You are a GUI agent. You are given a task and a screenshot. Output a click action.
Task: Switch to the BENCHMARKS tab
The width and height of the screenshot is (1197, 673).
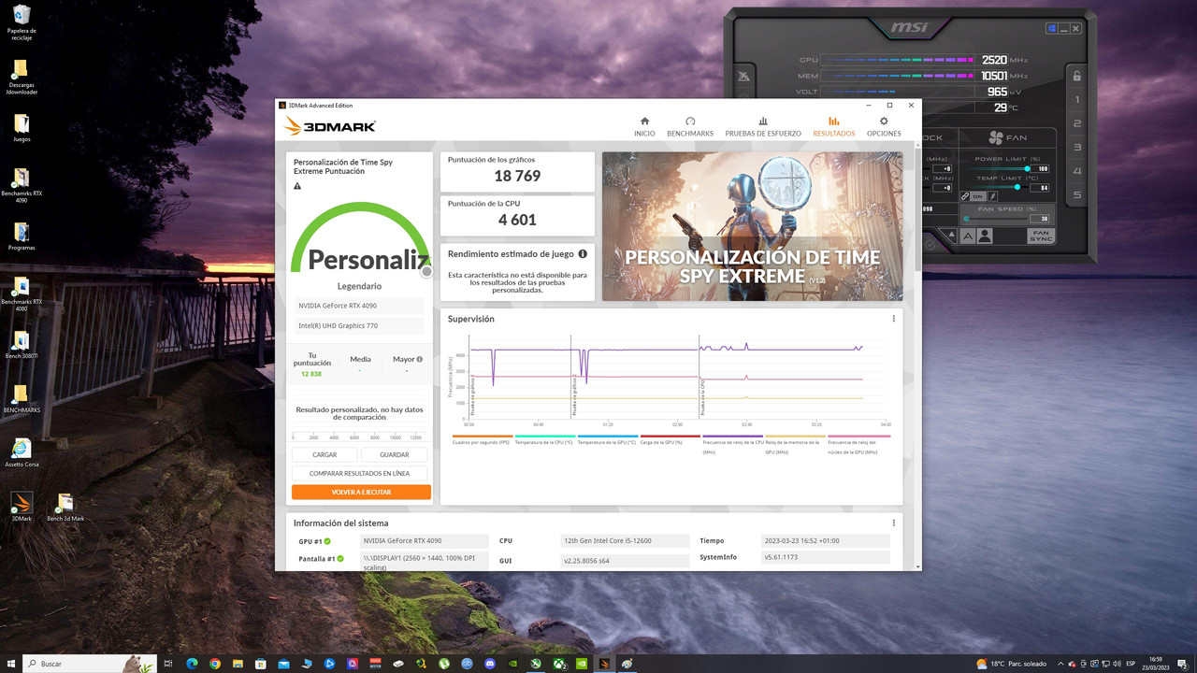coord(690,127)
